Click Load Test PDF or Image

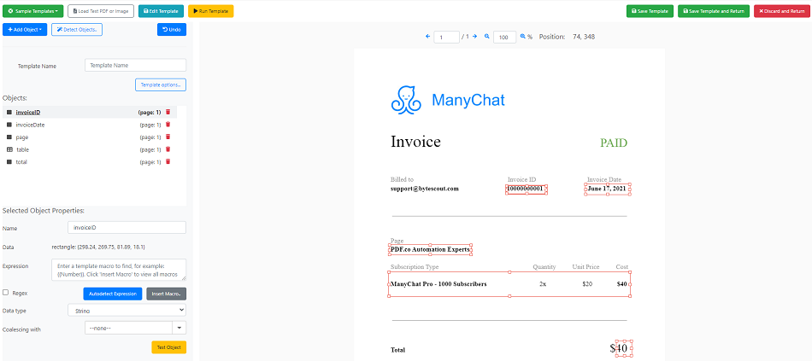click(101, 11)
